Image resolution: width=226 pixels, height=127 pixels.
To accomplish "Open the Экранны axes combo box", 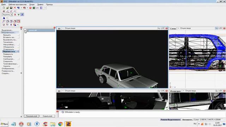I will tap(7, 15).
